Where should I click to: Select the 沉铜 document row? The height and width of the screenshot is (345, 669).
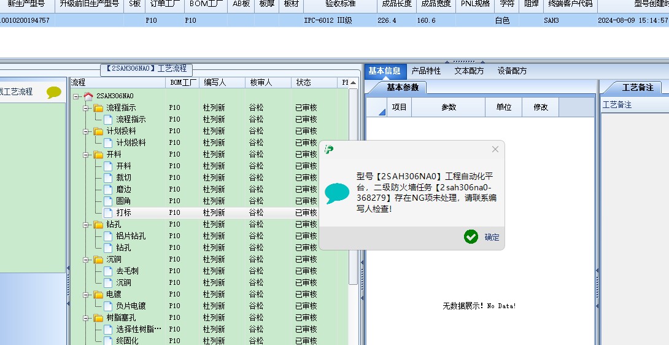tap(124, 282)
